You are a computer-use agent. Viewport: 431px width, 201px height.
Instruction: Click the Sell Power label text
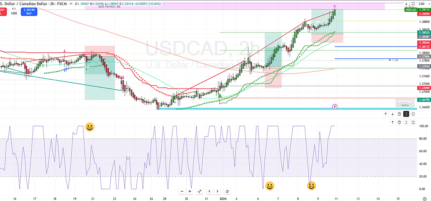point(110,6)
